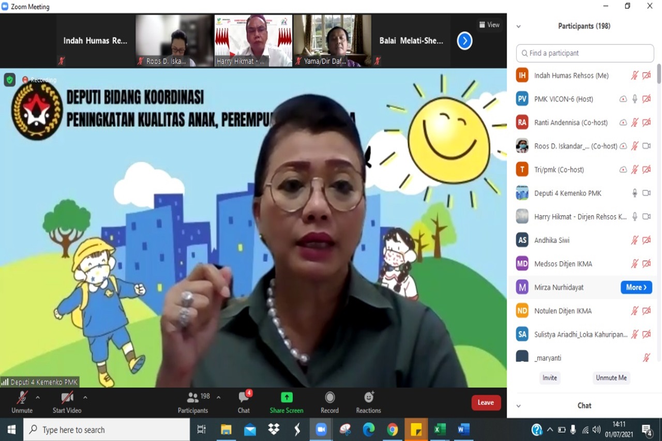The height and width of the screenshot is (441, 662).
Task: Select participant Ranti Andennisa (Co-host)
Action: (585, 123)
